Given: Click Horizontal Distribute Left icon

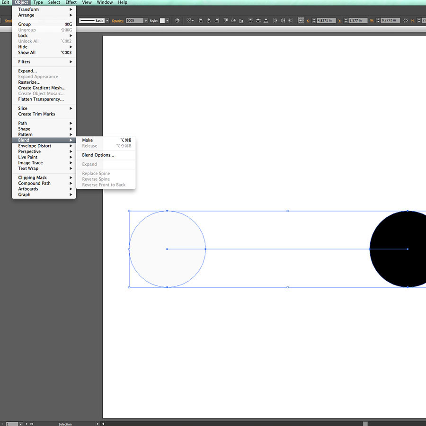Looking at the screenshot, I should click(x=275, y=20).
